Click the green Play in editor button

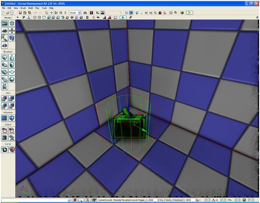(x=189, y=13)
